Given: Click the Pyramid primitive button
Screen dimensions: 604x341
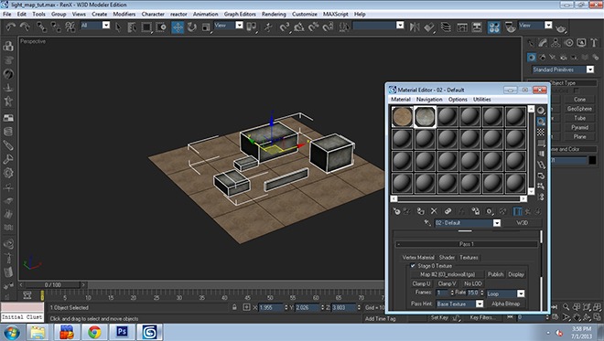Looking at the screenshot, I should tap(579, 127).
